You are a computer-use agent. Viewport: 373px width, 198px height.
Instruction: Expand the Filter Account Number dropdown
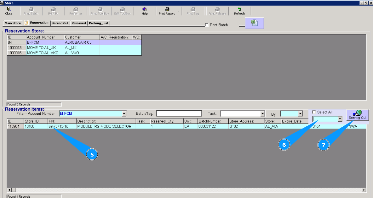124,114
